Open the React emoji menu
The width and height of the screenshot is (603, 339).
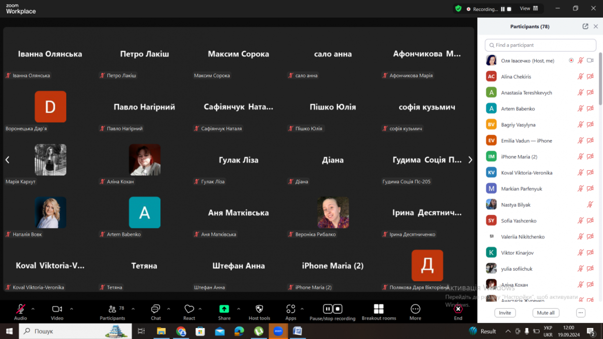pos(189,310)
